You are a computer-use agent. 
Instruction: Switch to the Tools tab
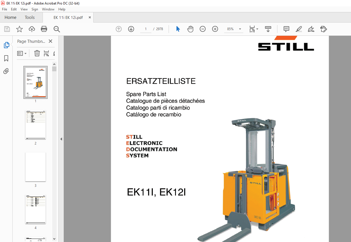(x=30, y=17)
